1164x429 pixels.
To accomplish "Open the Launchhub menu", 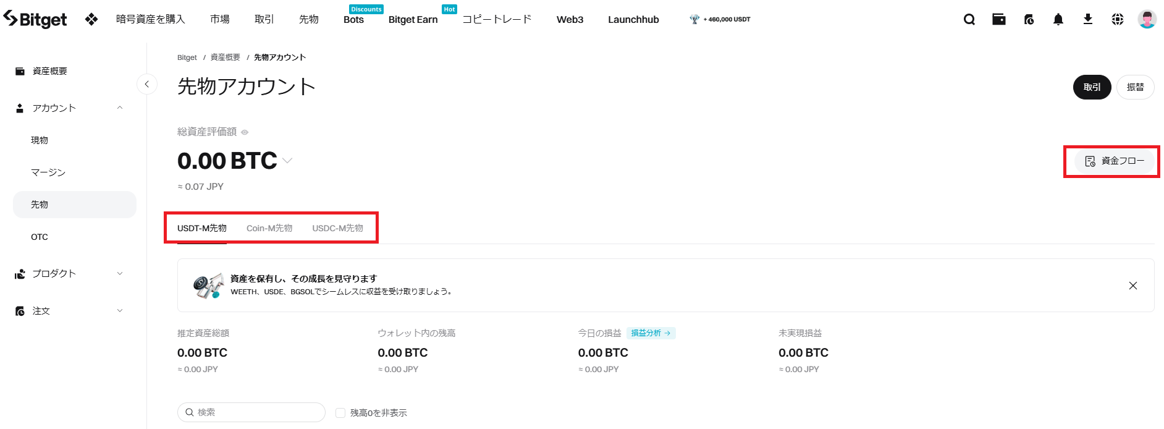I will (633, 19).
